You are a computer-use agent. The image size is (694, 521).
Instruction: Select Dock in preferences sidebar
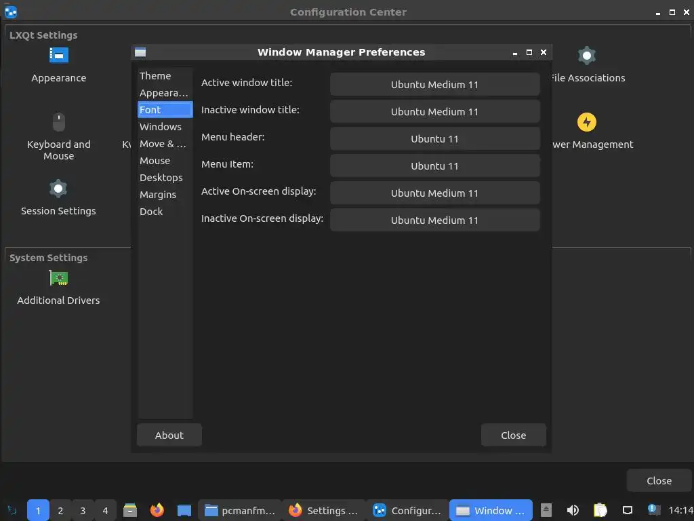[165, 212]
